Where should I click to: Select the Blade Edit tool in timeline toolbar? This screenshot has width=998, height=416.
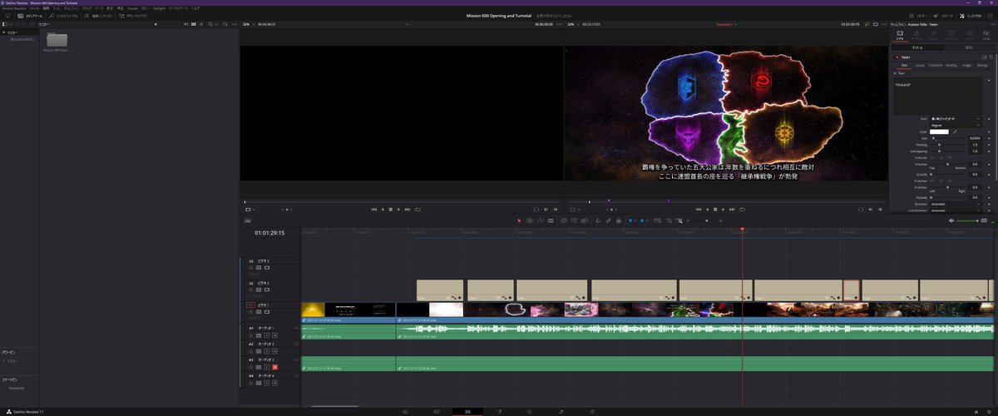coord(551,220)
